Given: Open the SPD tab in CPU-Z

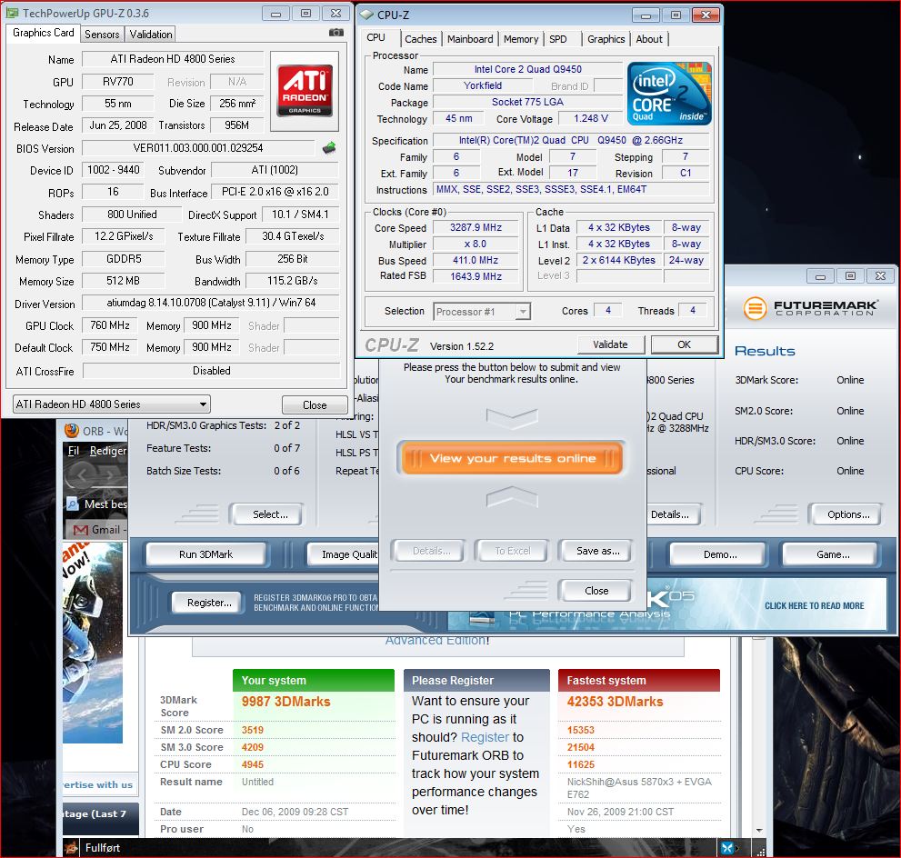Looking at the screenshot, I should 557,39.
